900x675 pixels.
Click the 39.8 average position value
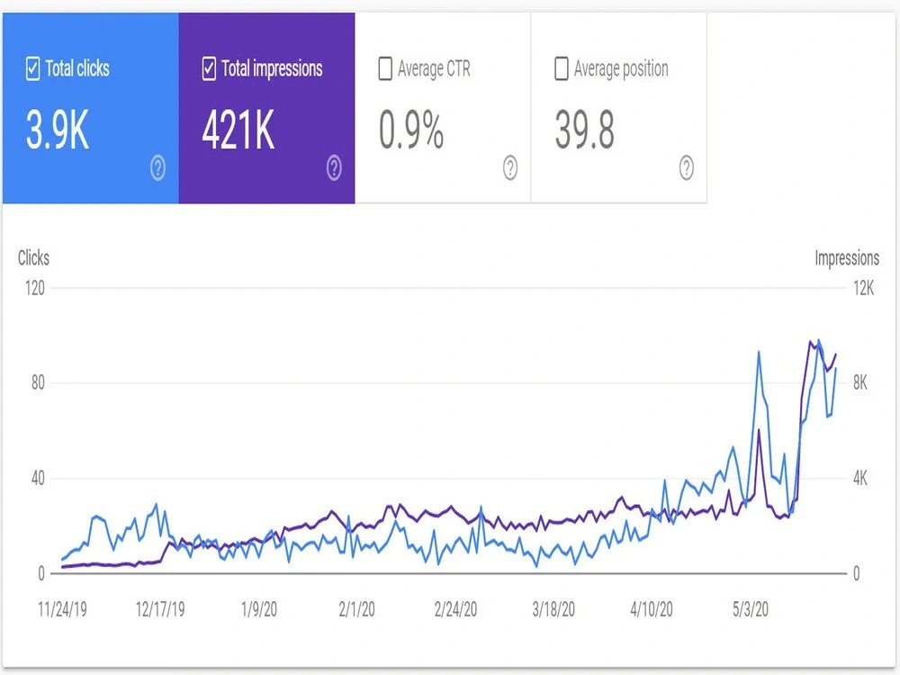[584, 130]
